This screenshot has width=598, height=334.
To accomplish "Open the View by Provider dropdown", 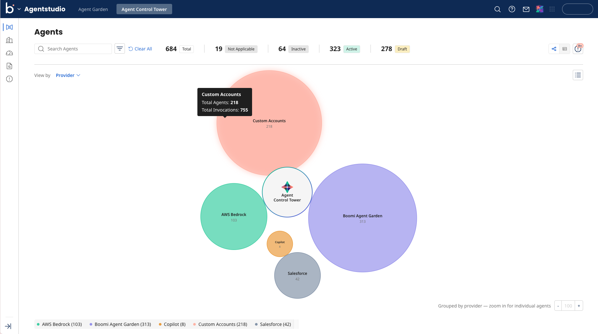I will 68,75.
